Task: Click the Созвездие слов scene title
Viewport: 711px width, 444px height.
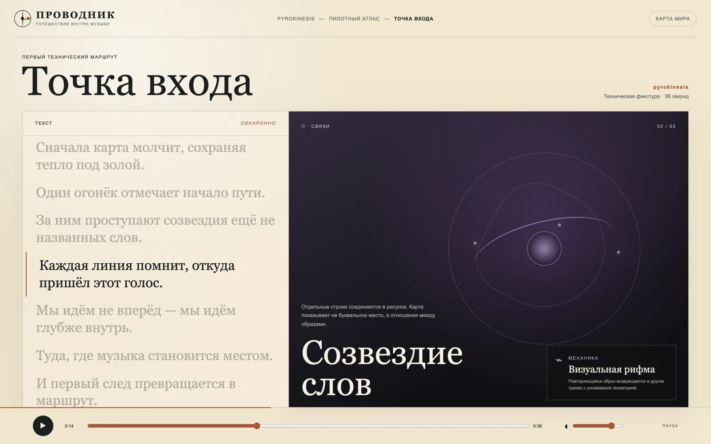Action: (382, 369)
